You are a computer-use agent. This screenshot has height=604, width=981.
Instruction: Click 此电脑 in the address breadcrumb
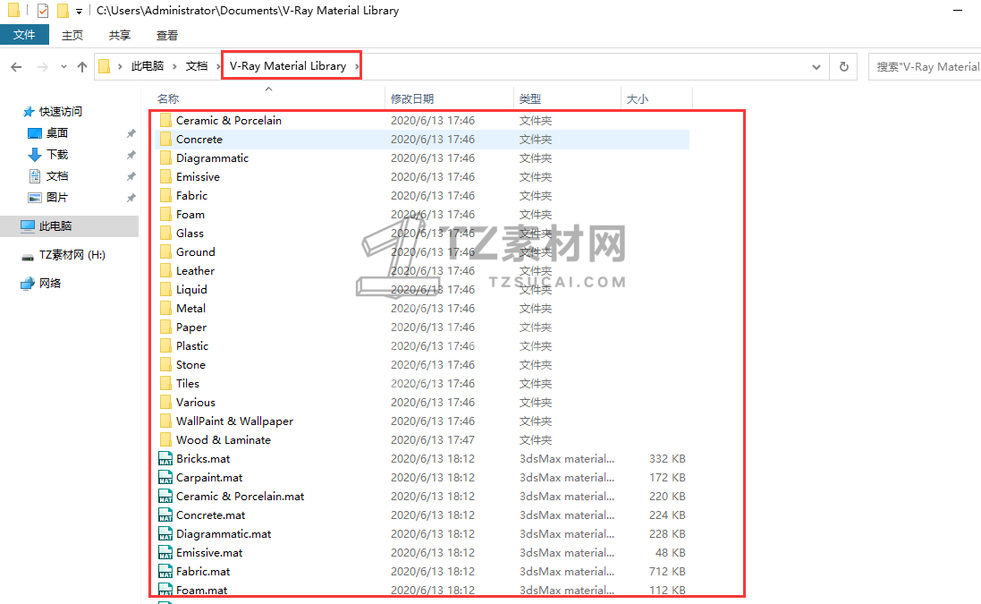tap(147, 65)
